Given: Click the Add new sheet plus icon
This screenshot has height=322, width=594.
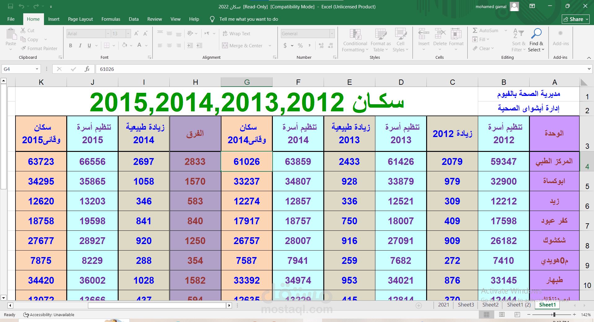Looking at the screenshot, I should point(419,305).
